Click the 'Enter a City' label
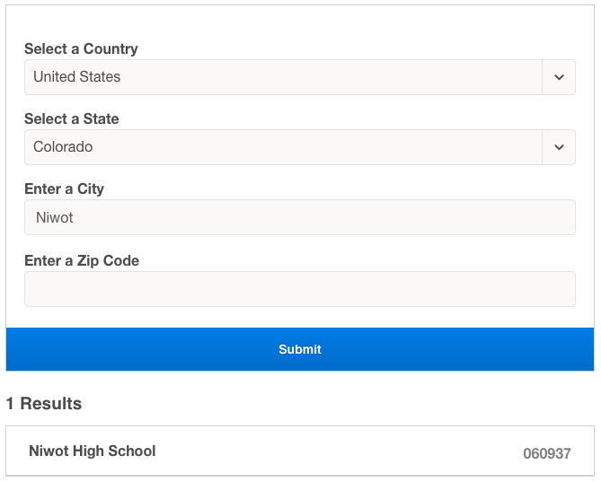The image size is (601, 482). (64, 188)
